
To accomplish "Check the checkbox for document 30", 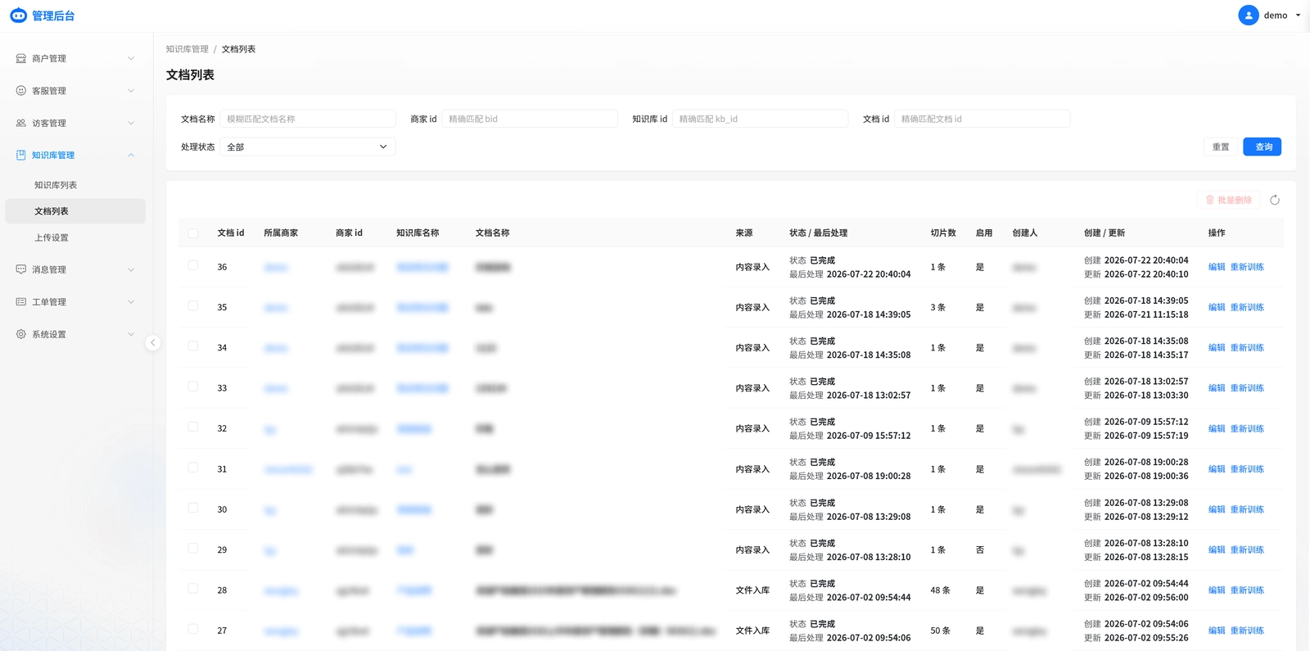I will coord(193,508).
